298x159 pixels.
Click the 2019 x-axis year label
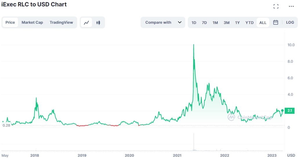pyautogui.click(x=82, y=156)
